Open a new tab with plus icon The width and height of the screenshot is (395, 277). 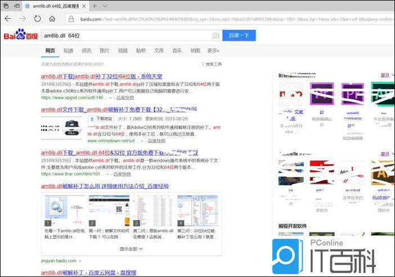(x=95, y=6)
